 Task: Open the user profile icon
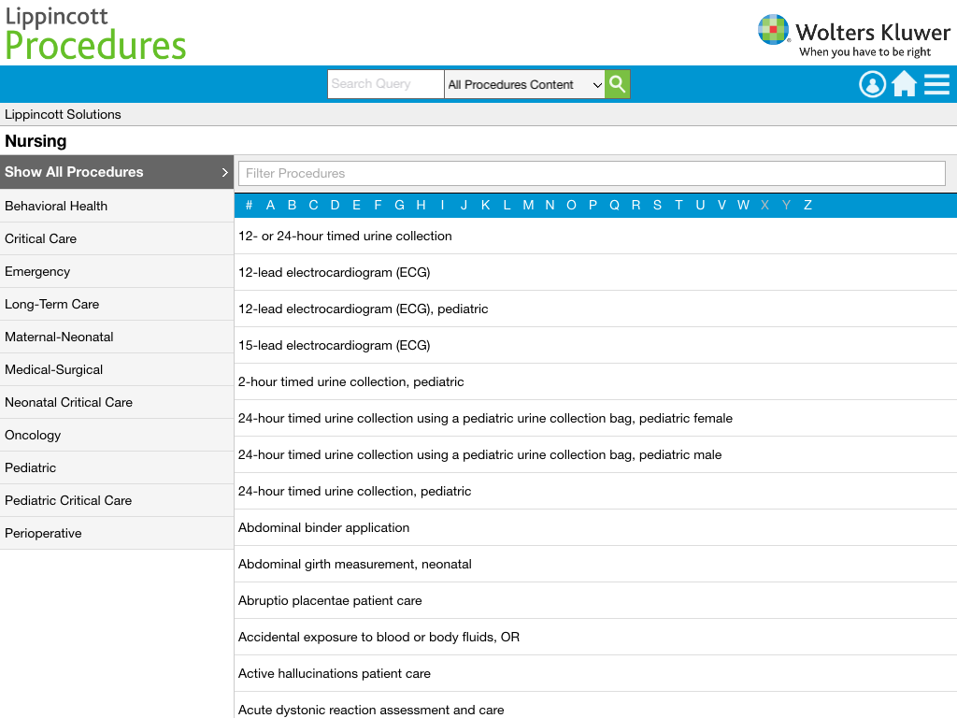click(872, 84)
